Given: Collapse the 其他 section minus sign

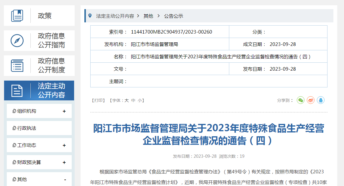Looking at the screenshot, I should 65,180.
